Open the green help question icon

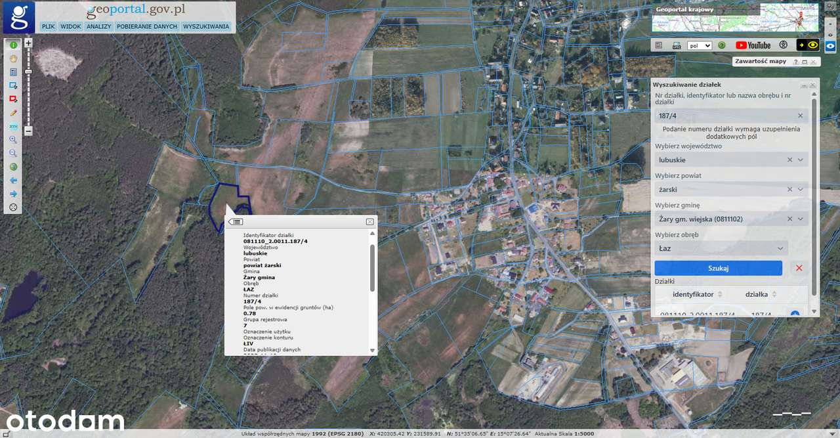click(x=722, y=45)
